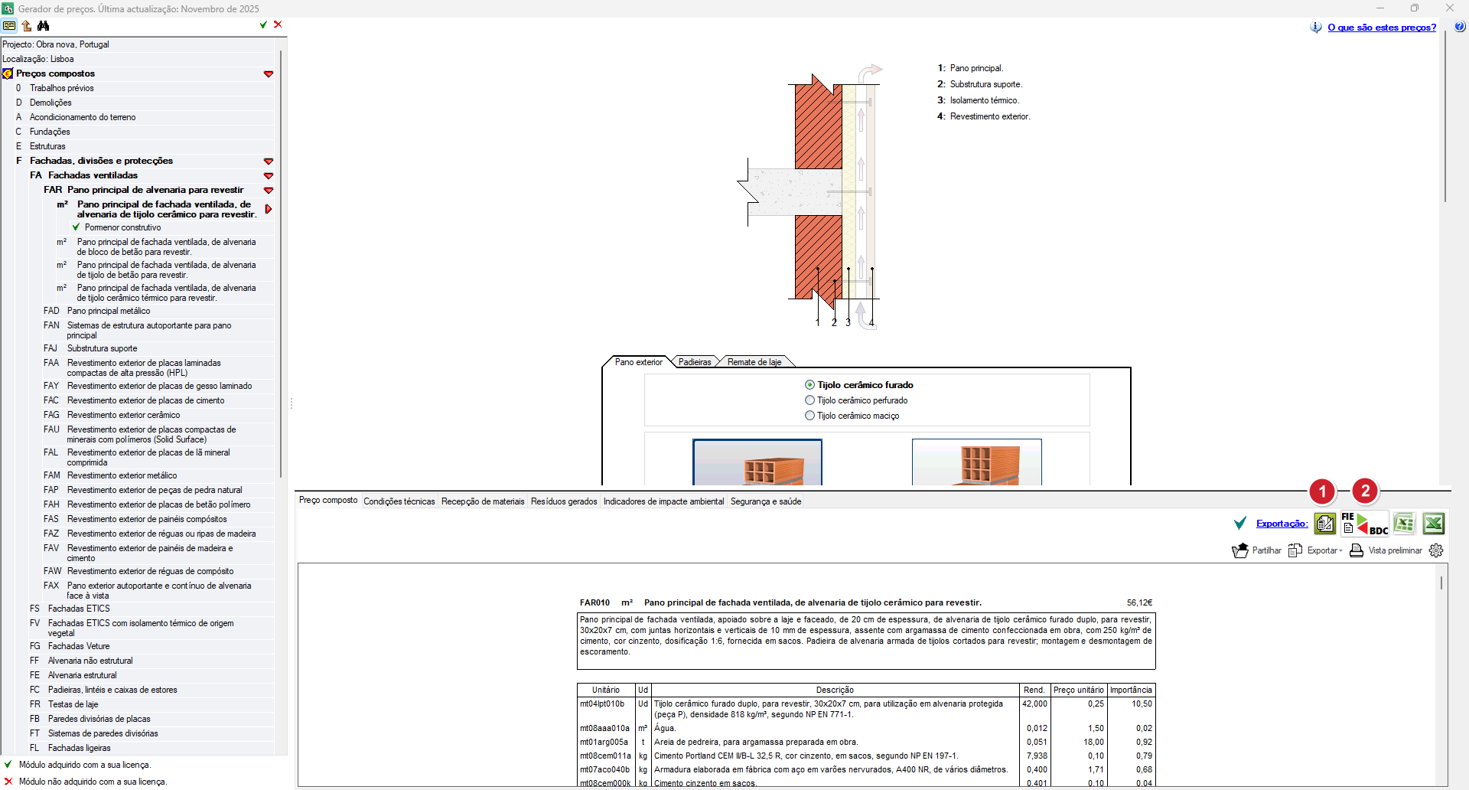Choose the Tijolo cerâmico furado radio button
The width and height of the screenshot is (1469, 790).
pyautogui.click(x=809, y=385)
